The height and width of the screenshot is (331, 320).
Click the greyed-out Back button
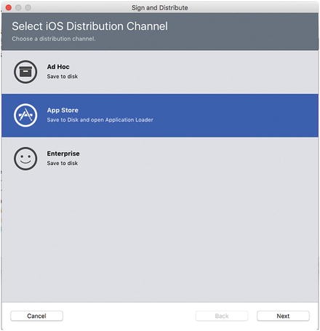point(222,316)
